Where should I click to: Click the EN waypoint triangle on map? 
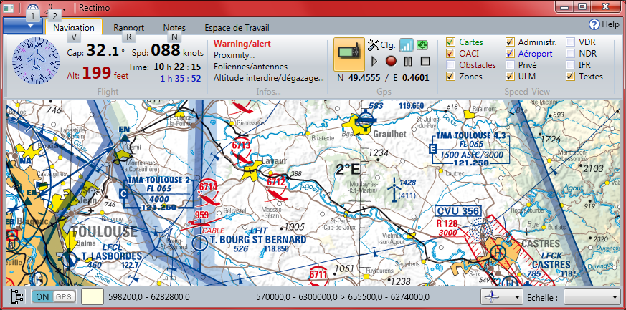pyautogui.click(x=125, y=138)
